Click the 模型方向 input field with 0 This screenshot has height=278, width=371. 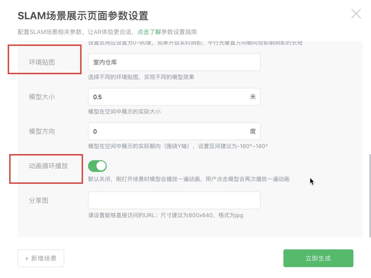tap(168, 131)
